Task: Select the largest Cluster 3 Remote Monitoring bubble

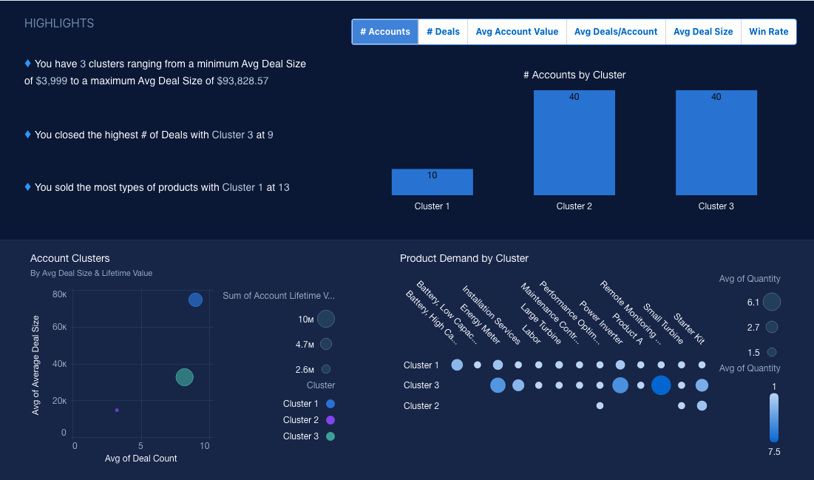Action: [x=661, y=385]
